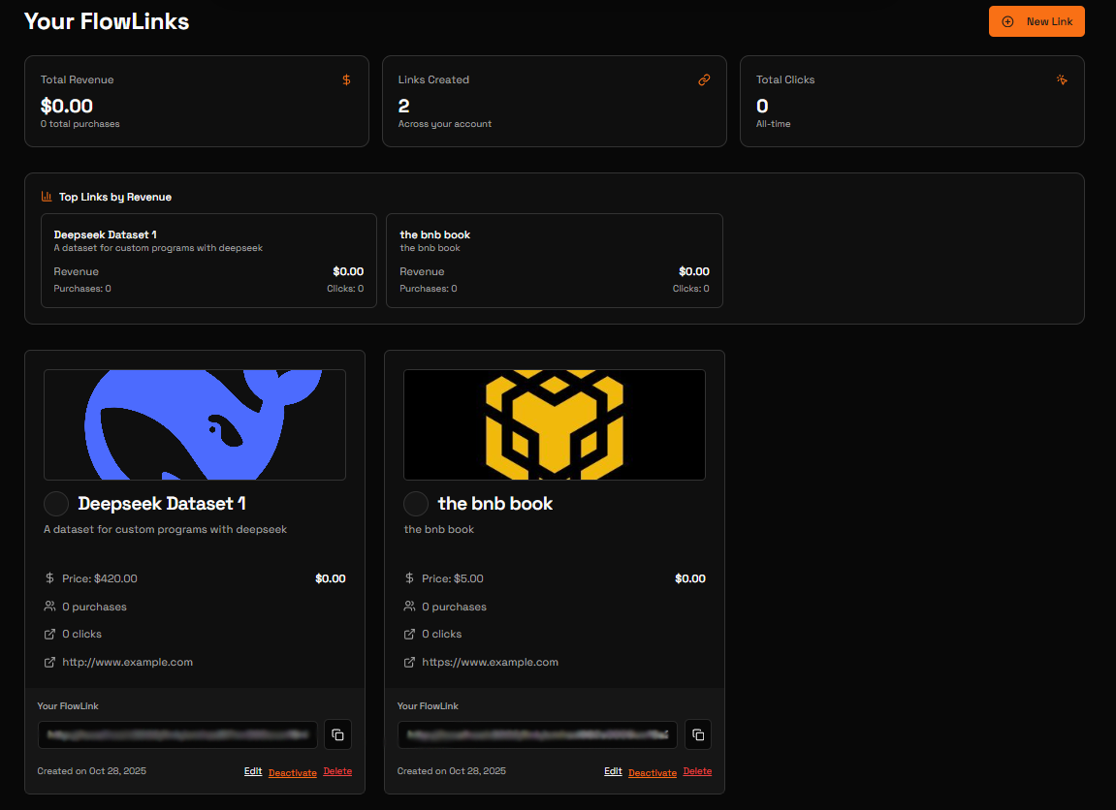This screenshot has height=810, width=1116.
Task: Click the bar chart icon beside Top Links
Action: 47,197
